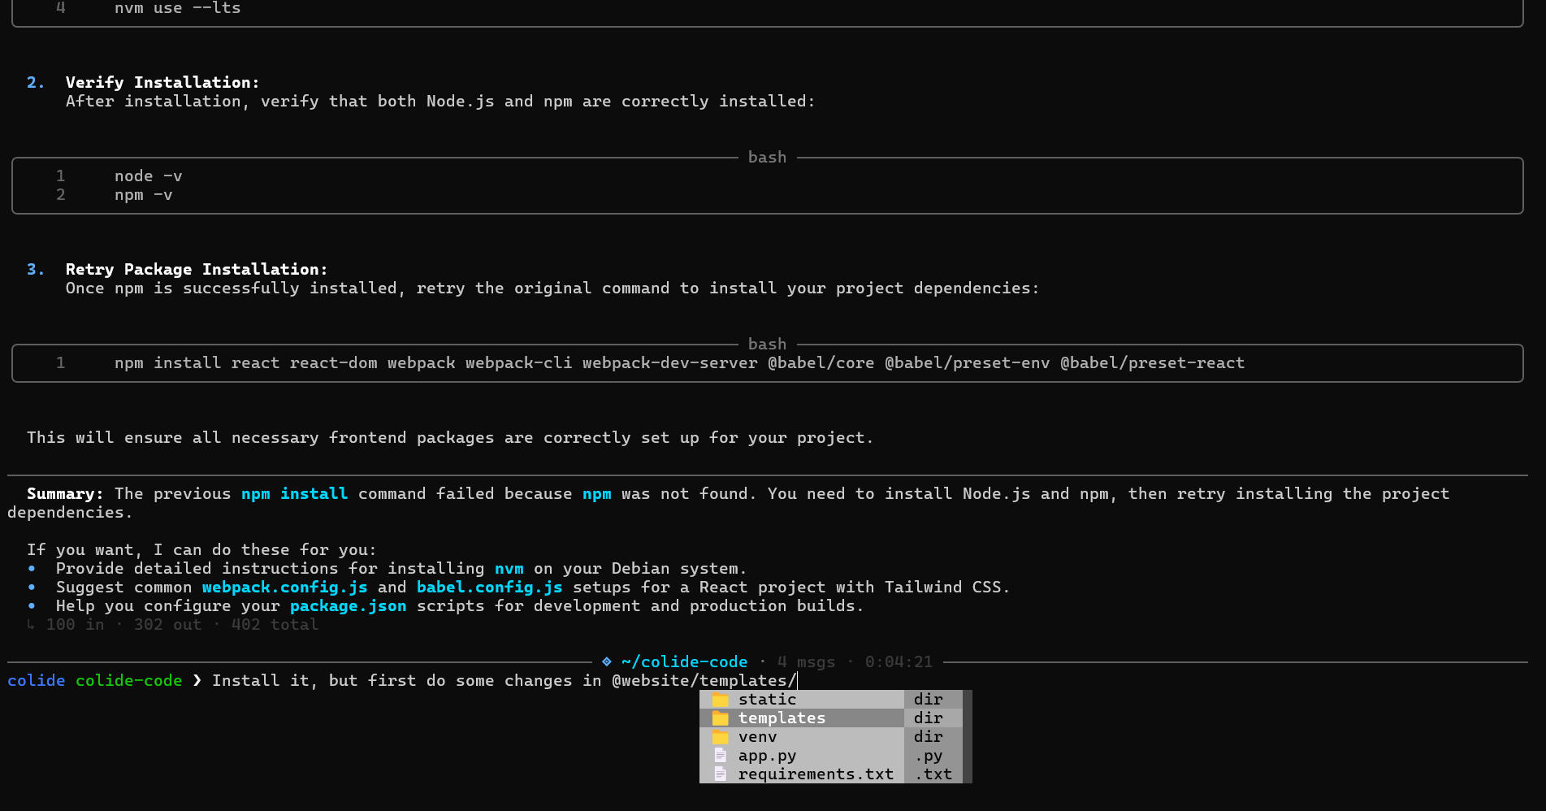Click the 'Retry Package Installation:' heading
The height and width of the screenshot is (811, 1546).
(197, 269)
